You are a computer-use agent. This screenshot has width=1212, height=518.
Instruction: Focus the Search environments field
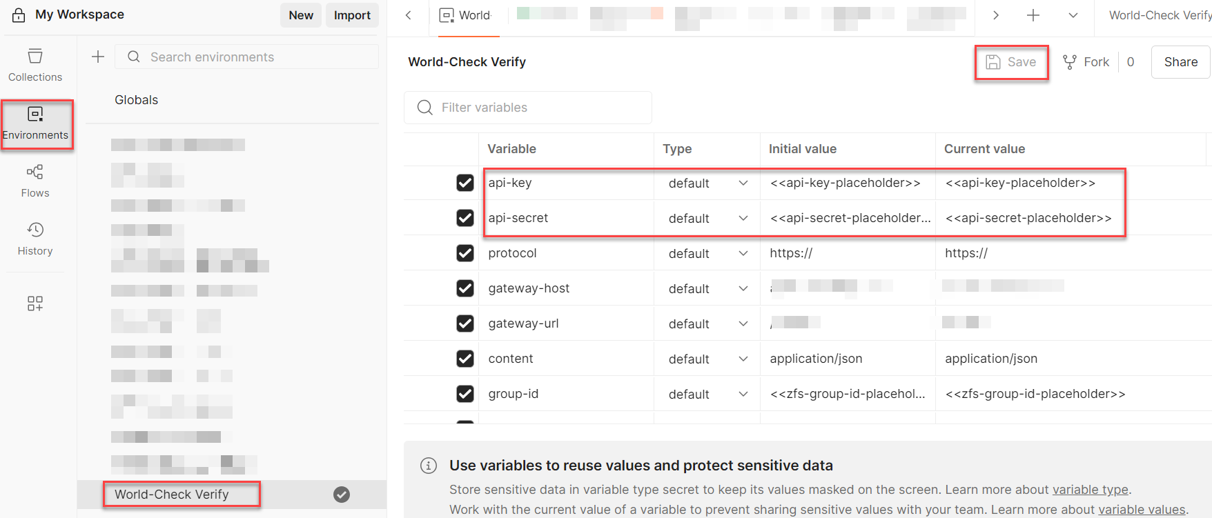(x=247, y=57)
